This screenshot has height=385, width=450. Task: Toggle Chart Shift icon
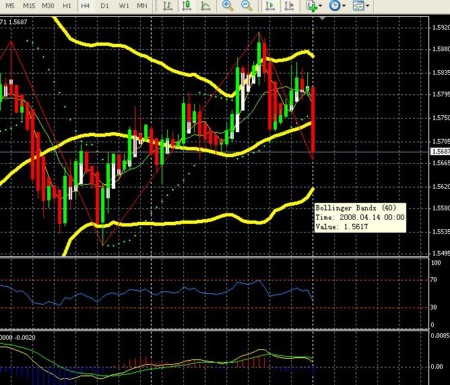pos(289,6)
